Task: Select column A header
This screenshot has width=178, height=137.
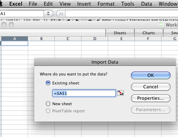Action: [x=15, y=39]
